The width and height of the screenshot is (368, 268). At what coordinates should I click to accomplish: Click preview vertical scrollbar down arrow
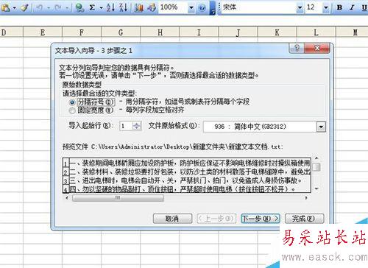click(x=316, y=188)
